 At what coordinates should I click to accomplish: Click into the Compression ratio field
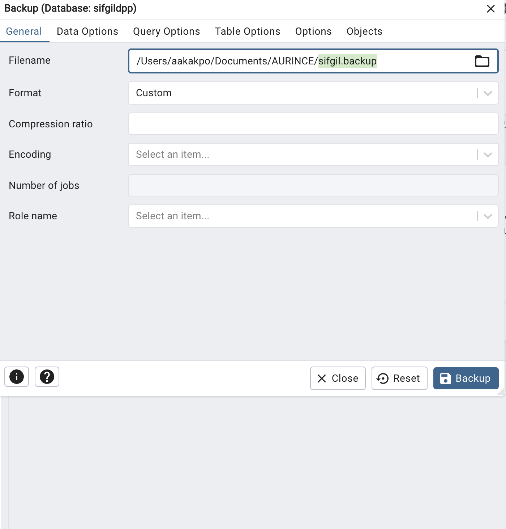point(313,124)
